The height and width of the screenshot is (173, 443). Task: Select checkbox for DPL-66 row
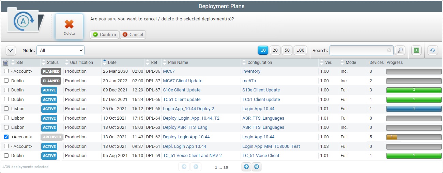pyautogui.click(x=6, y=99)
